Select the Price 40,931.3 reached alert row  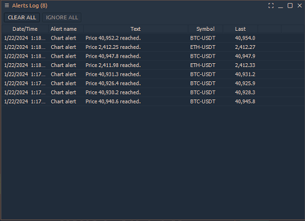tap(153, 74)
